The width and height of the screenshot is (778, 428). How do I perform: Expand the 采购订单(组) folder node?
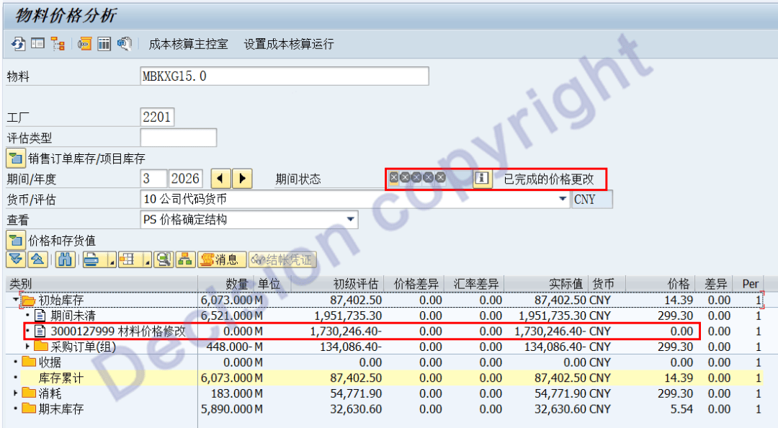(x=28, y=346)
